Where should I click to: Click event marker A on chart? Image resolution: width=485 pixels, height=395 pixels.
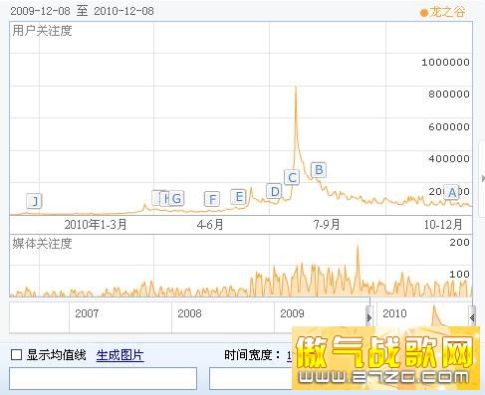(x=452, y=192)
